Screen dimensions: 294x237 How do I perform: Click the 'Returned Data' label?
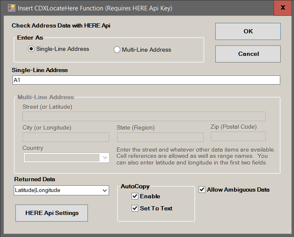[x=35, y=179]
